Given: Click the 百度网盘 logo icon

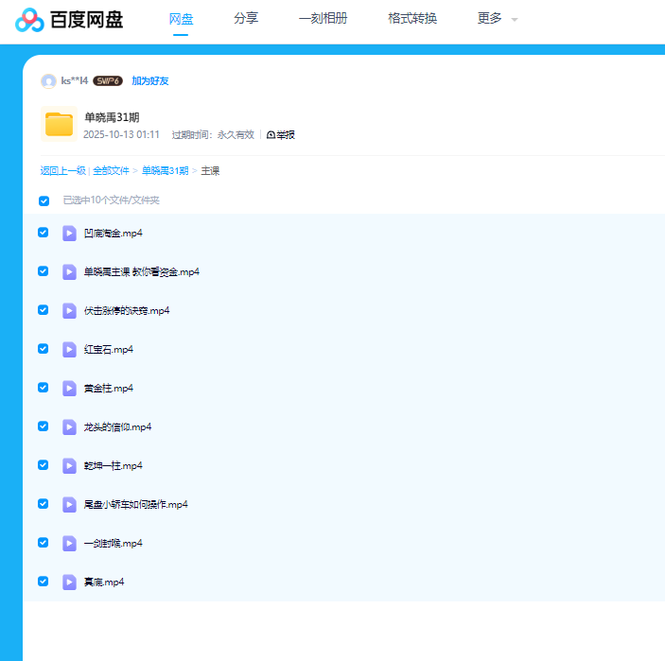Looking at the screenshot, I should click(30, 19).
